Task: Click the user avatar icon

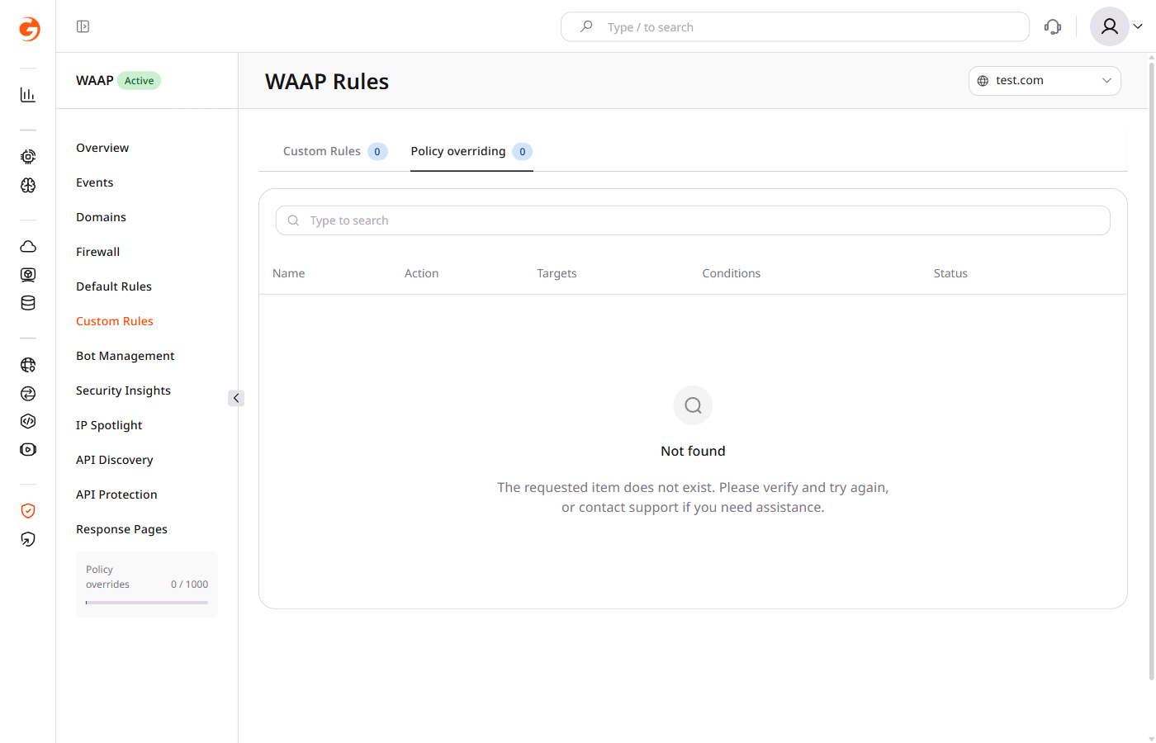Action: click(x=1110, y=26)
